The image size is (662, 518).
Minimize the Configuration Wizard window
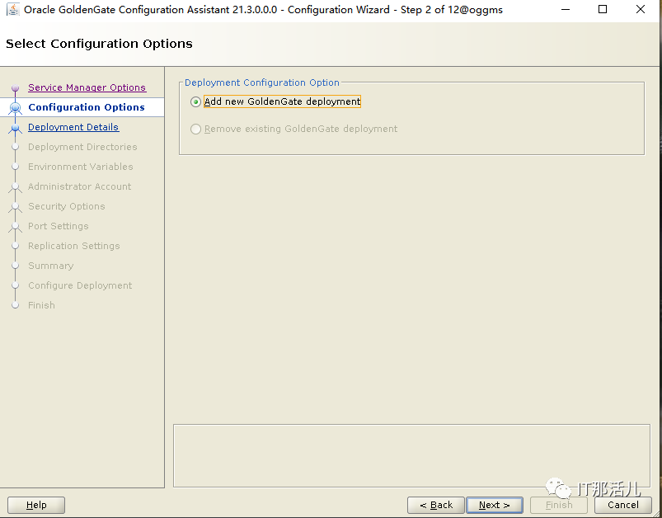pyautogui.click(x=566, y=9)
